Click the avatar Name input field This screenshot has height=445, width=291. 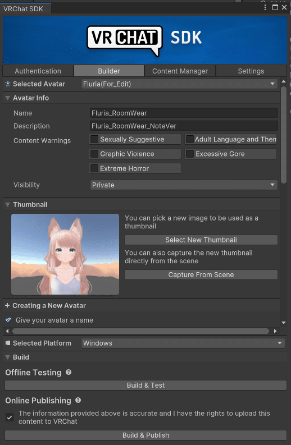click(x=184, y=113)
